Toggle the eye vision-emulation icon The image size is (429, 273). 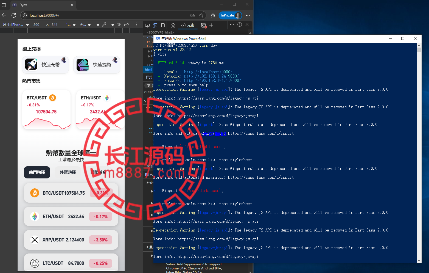pos(119,25)
